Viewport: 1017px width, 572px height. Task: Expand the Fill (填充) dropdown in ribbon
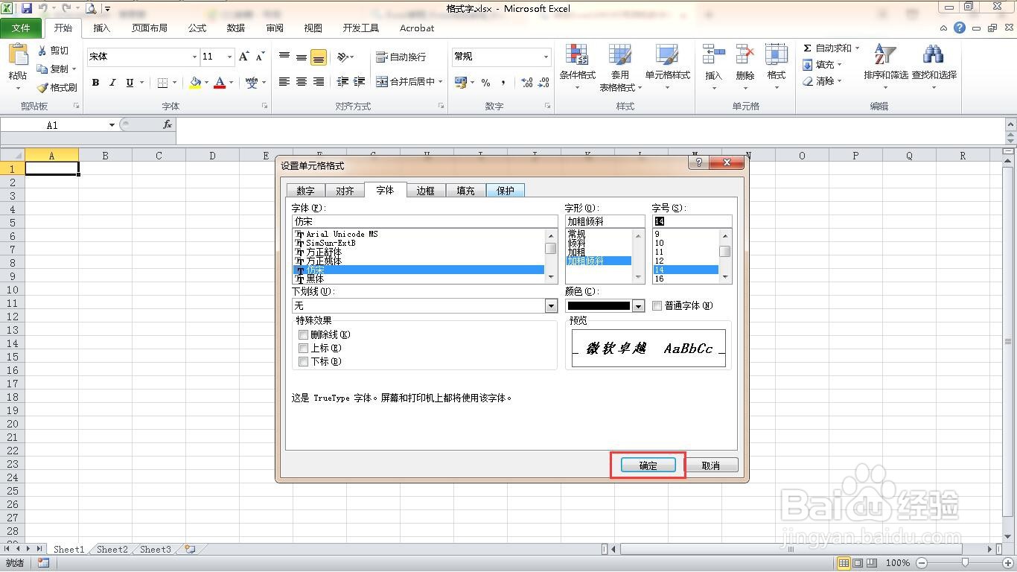(840, 65)
